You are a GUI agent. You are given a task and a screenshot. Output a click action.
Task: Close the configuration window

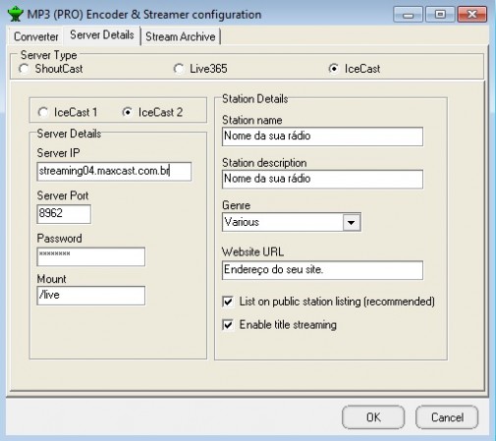pyautogui.click(x=472, y=15)
